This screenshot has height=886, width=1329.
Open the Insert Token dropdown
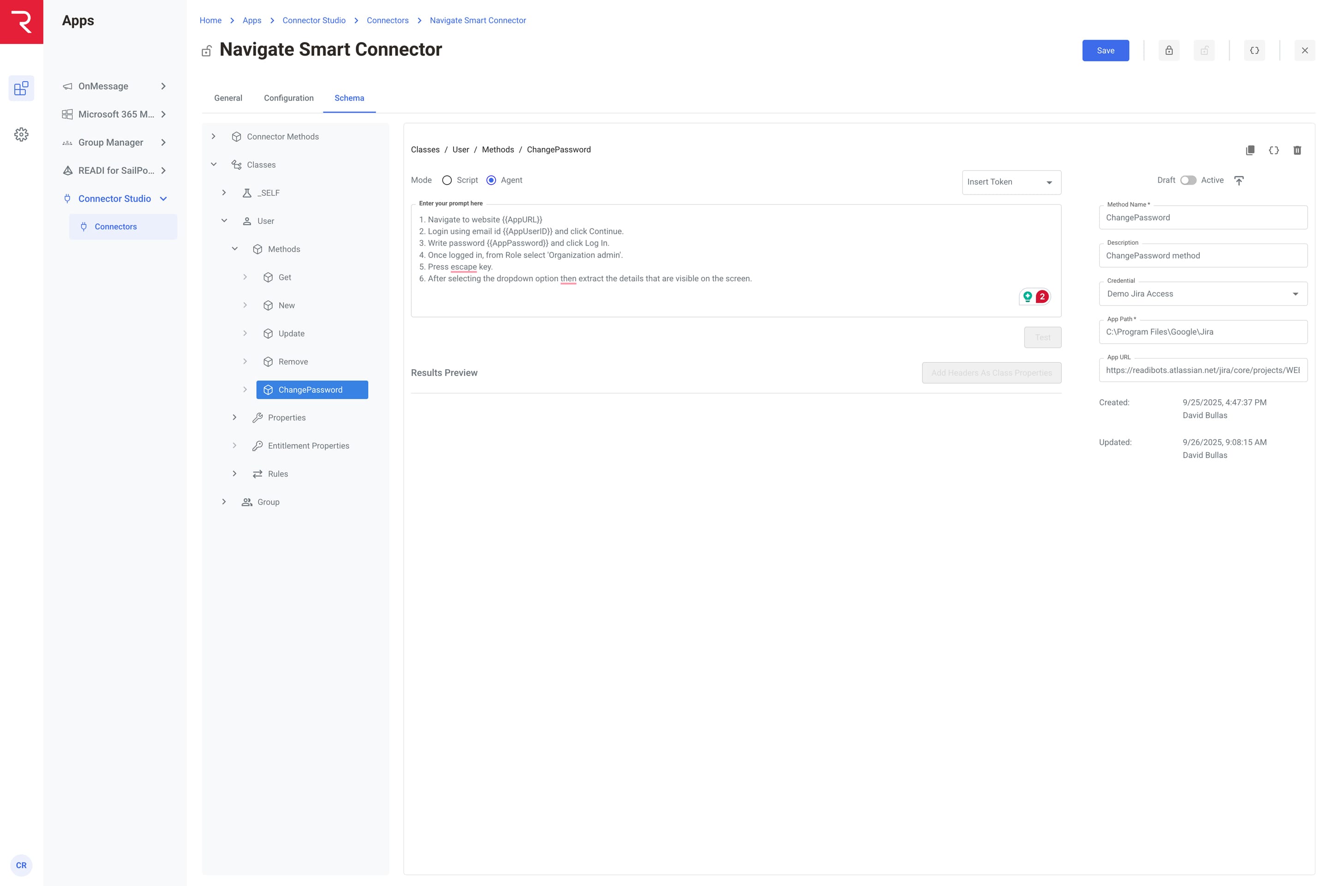point(1012,182)
